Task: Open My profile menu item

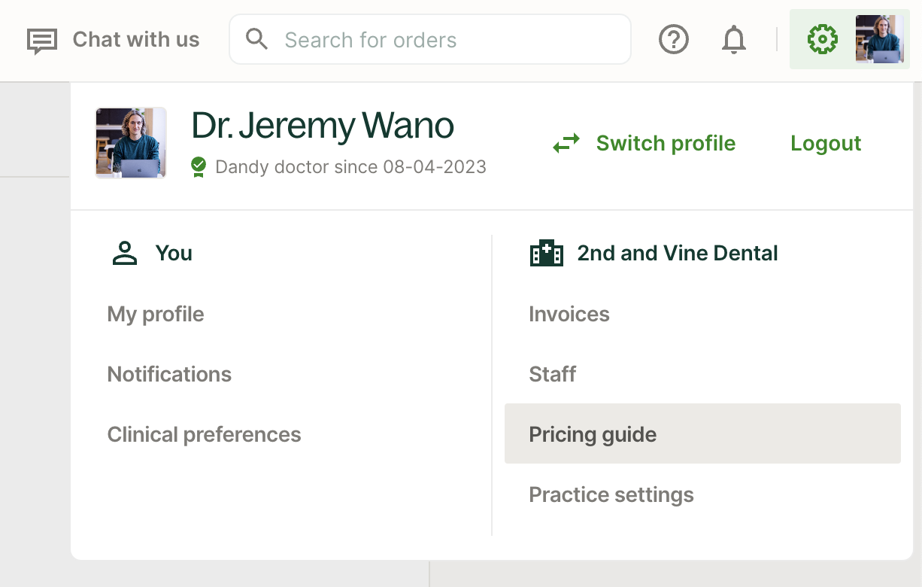Action: point(156,314)
